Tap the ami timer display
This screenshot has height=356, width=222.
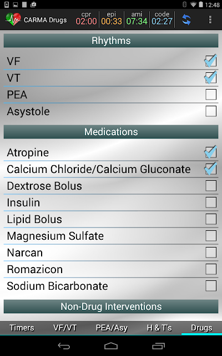coord(137,18)
